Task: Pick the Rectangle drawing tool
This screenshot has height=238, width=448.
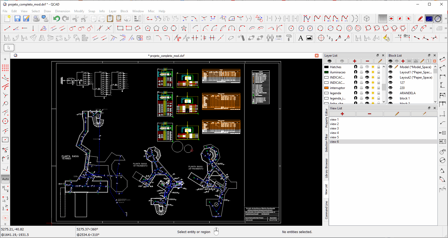Action: [x=120, y=28]
